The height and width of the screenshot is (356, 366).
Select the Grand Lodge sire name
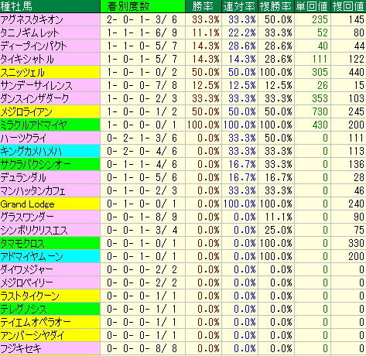[x=28, y=204]
